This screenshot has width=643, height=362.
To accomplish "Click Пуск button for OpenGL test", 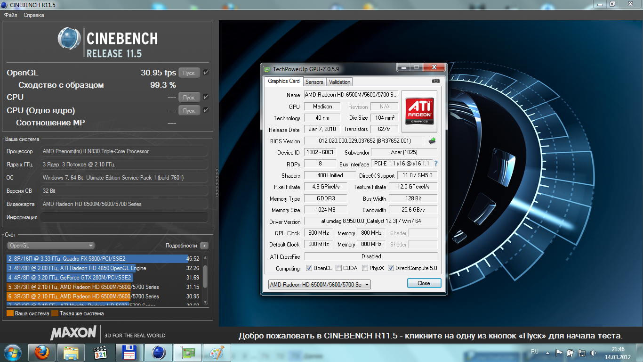I will coord(189,73).
